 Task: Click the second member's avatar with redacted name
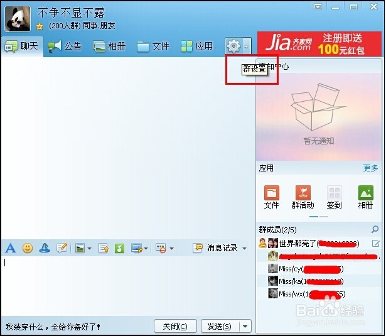(x=273, y=256)
